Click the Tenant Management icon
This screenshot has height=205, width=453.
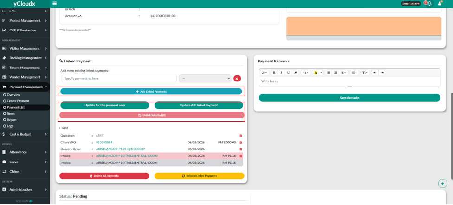4,68
